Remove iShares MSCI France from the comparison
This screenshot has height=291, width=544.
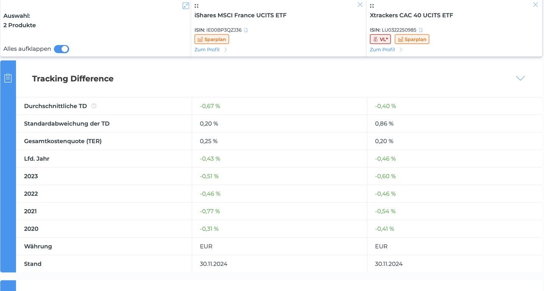[x=360, y=5]
